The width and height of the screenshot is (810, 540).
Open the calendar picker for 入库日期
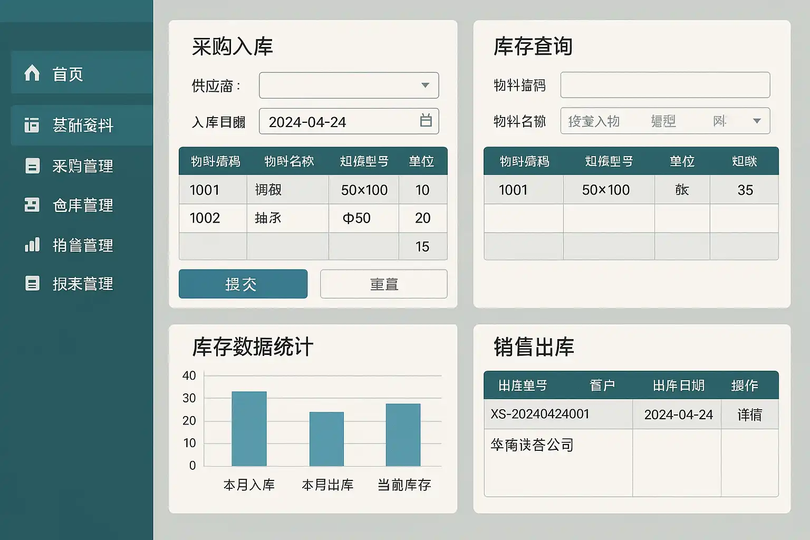[x=426, y=121]
